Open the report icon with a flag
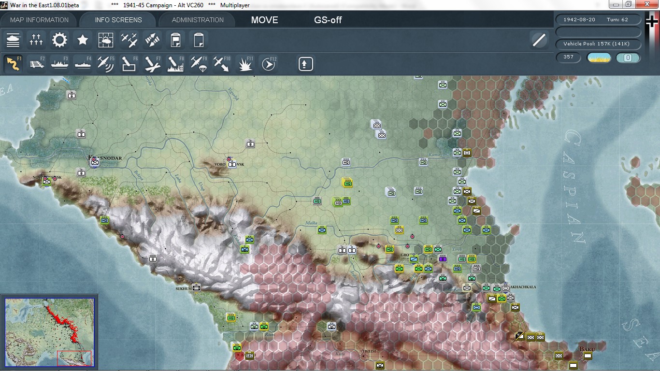 (175, 40)
